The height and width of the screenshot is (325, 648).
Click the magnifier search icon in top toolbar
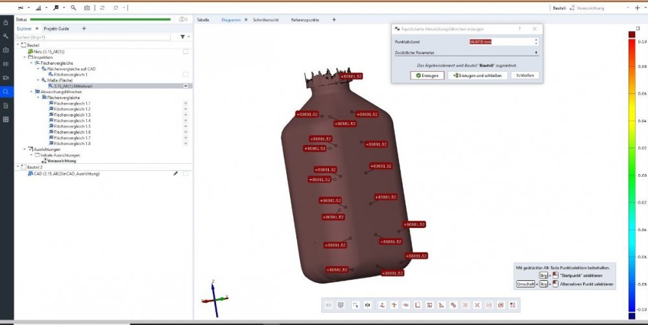pyautogui.click(x=73, y=8)
